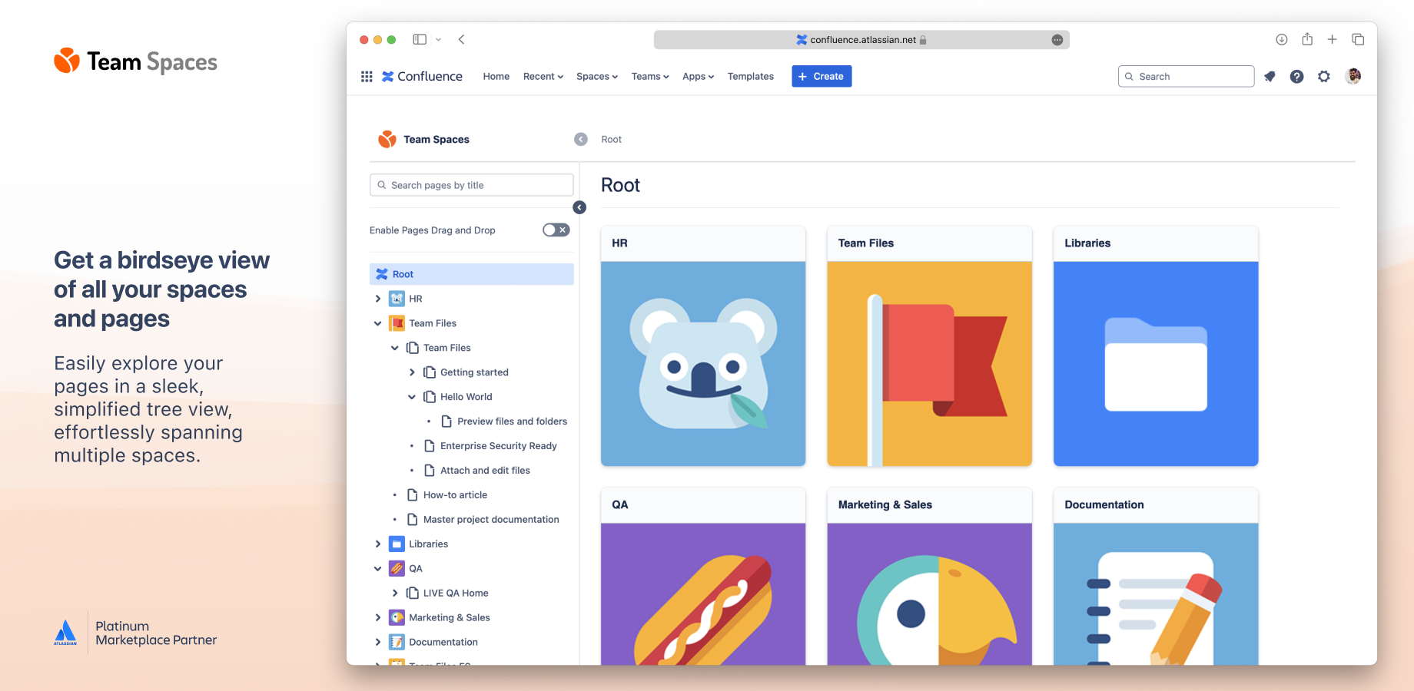Image resolution: width=1414 pixels, height=691 pixels.
Task: Open a new Safari tab with plus icon
Action: [1333, 39]
